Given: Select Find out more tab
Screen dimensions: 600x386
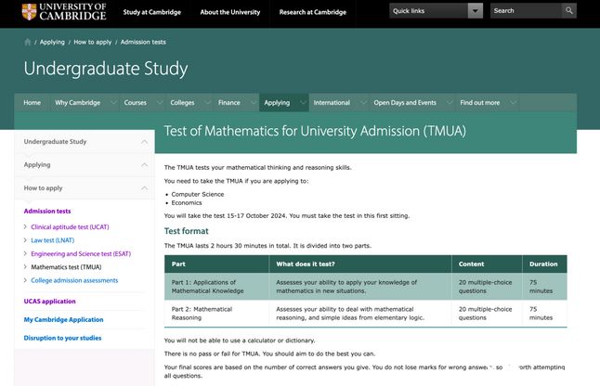Looking at the screenshot, I should (480, 102).
